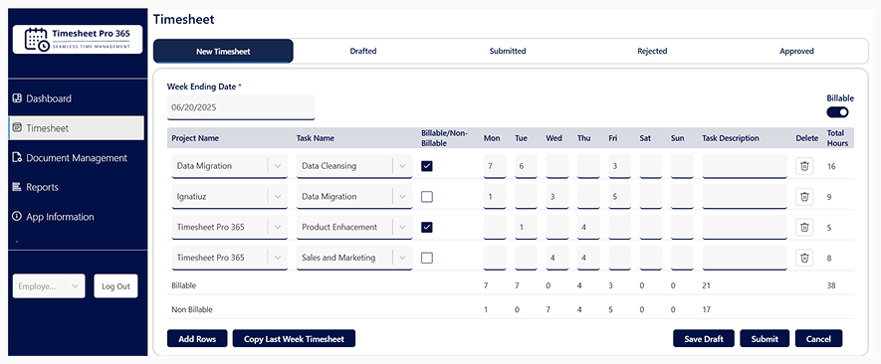Image resolution: width=881 pixels, height=364 pixels.
Task: Click the Dashboard sidebar icon
Action: tap(17, 98)
